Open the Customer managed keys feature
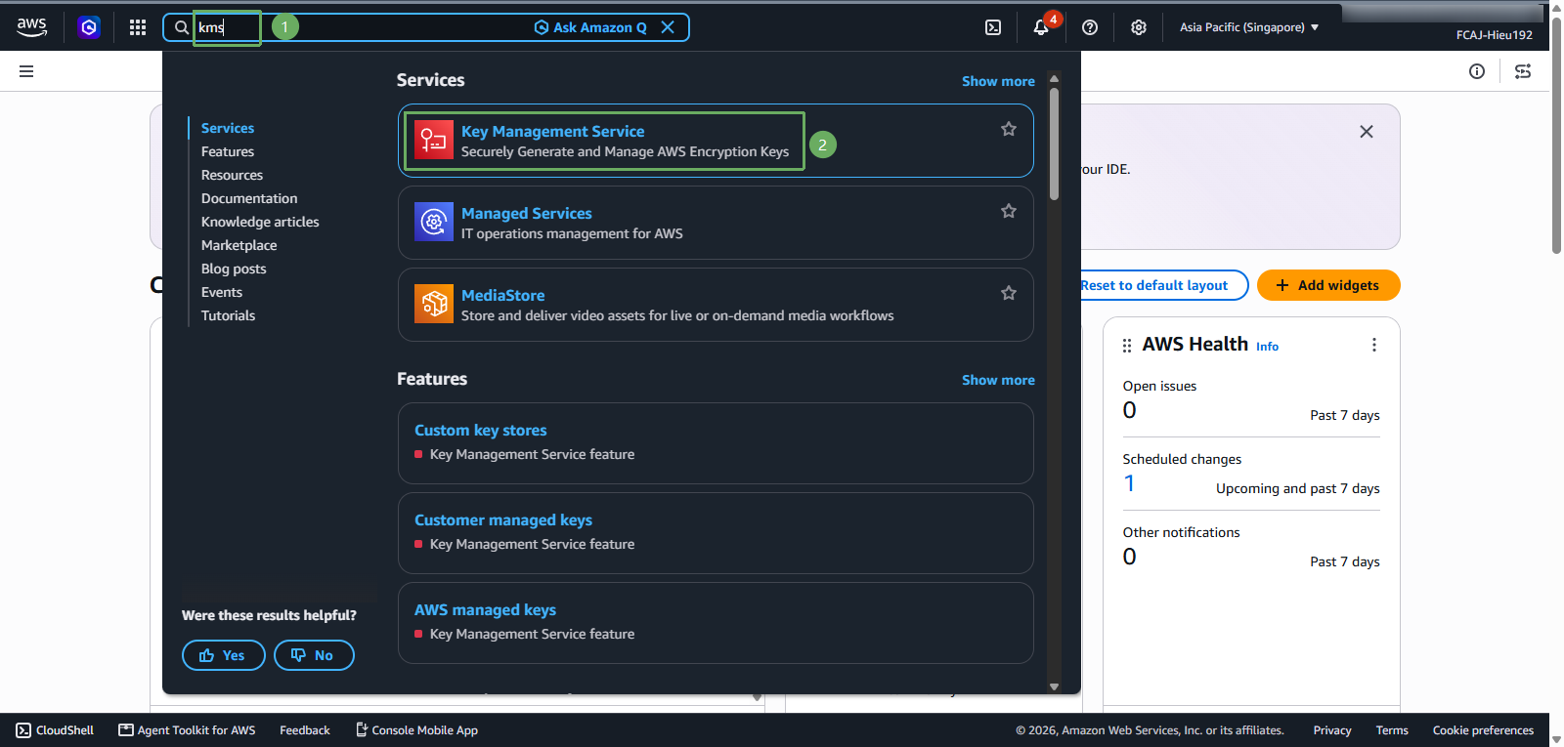 click(x=502, y=519)
